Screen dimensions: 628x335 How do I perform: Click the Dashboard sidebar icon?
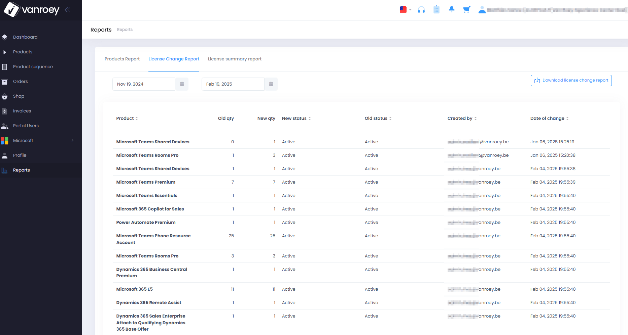5,37
